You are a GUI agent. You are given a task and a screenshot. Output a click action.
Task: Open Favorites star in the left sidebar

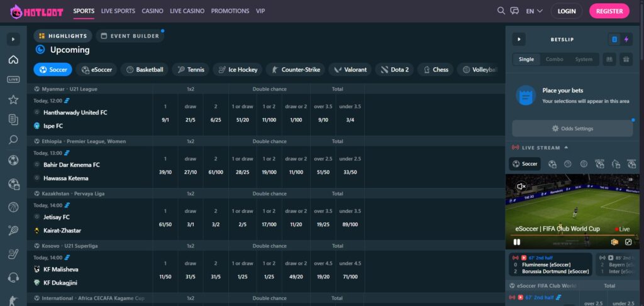13,99
